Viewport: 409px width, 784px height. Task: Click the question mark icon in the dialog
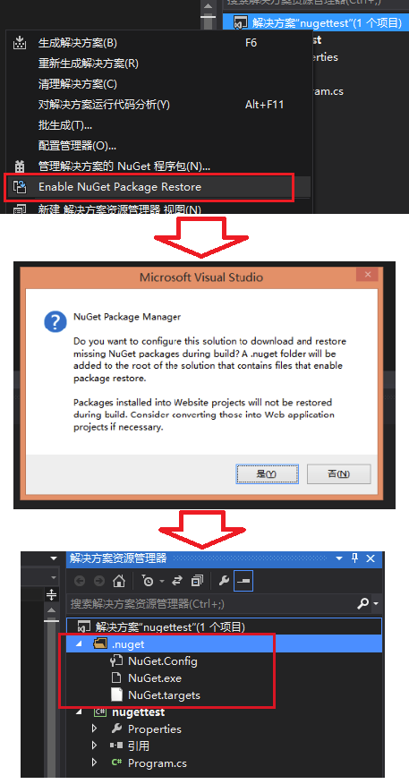tap(55, 321)
